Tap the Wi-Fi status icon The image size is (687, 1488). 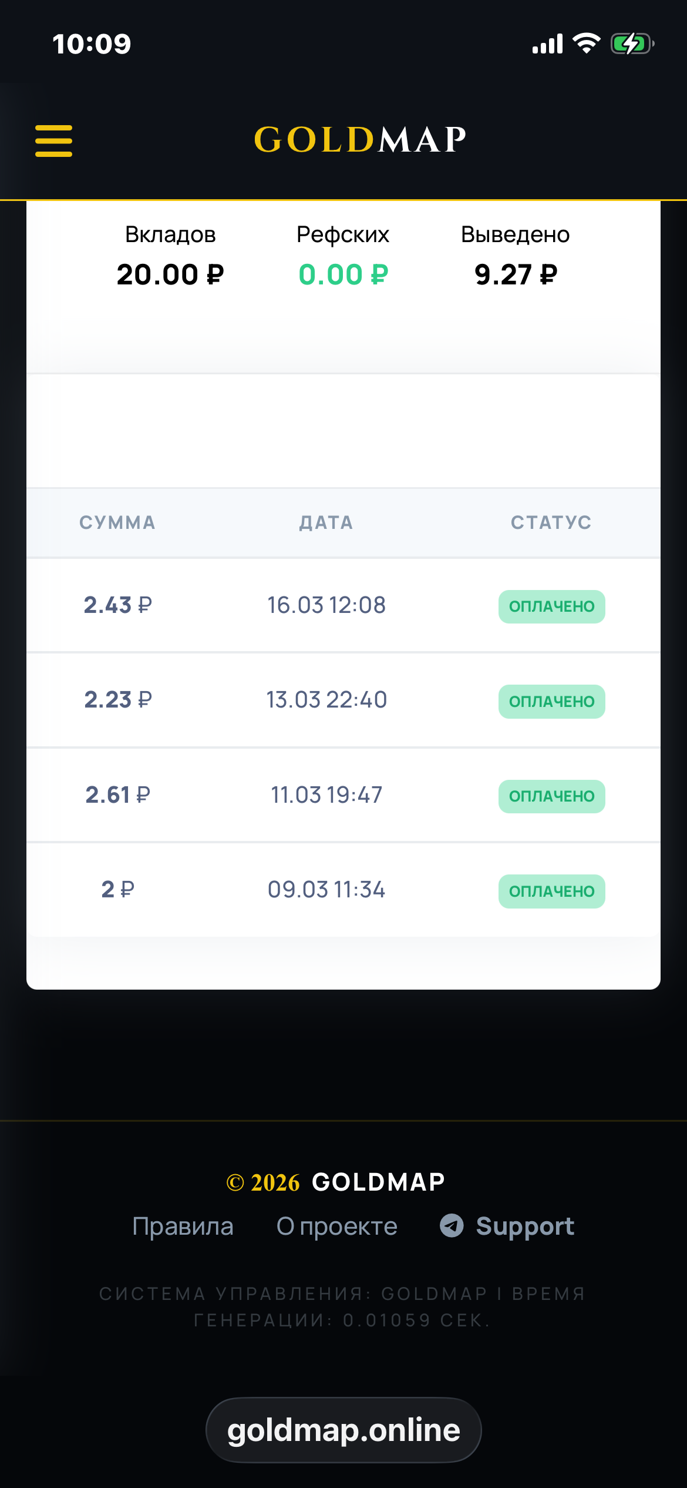(586, 43)
